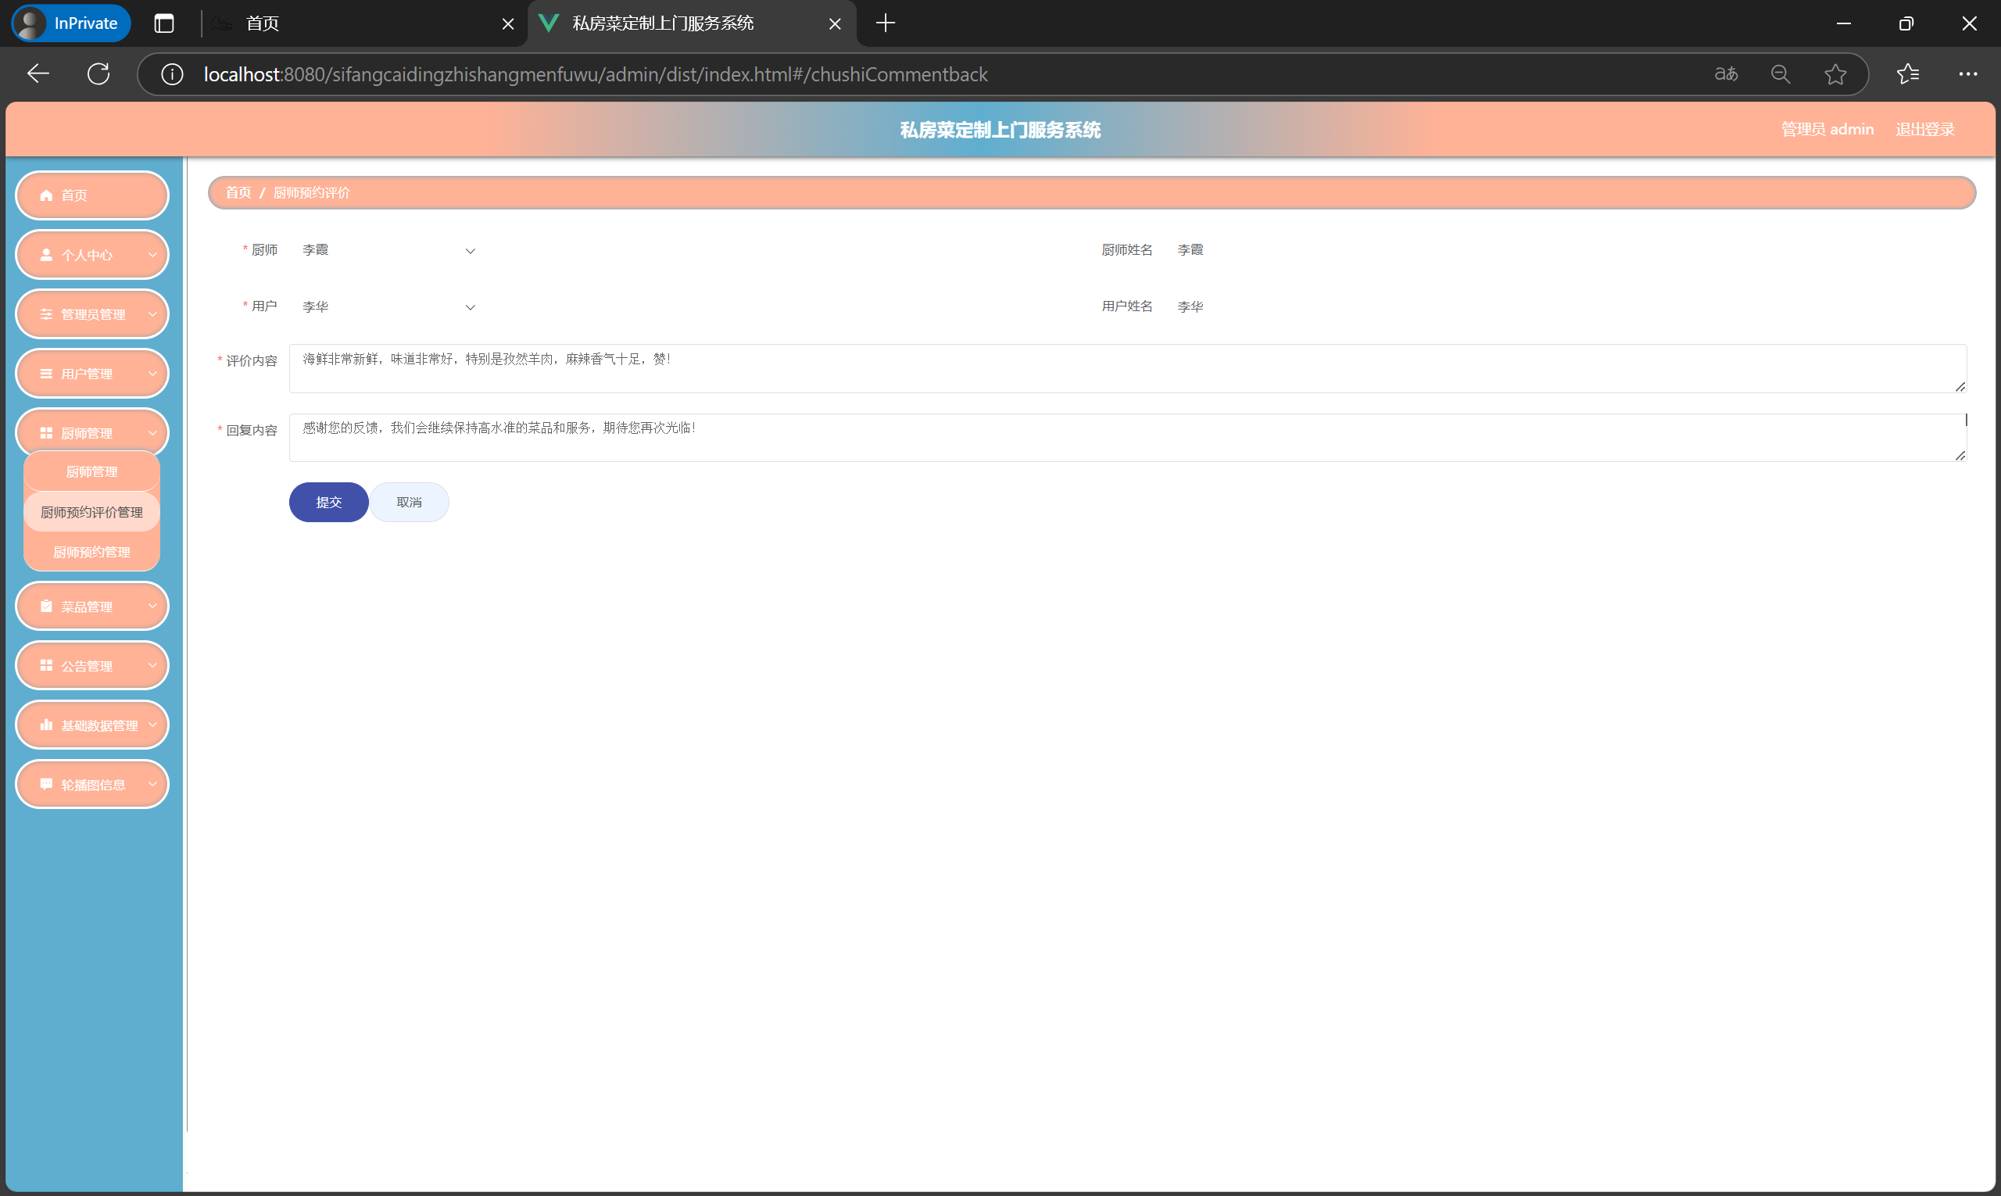The image size is (2001, 1196).
Task: Go back with the browser back arrow
Action: coord(38,74)
